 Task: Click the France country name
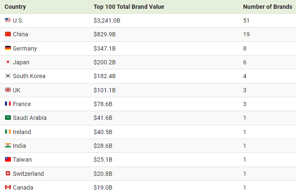click(x=22, y=104)
